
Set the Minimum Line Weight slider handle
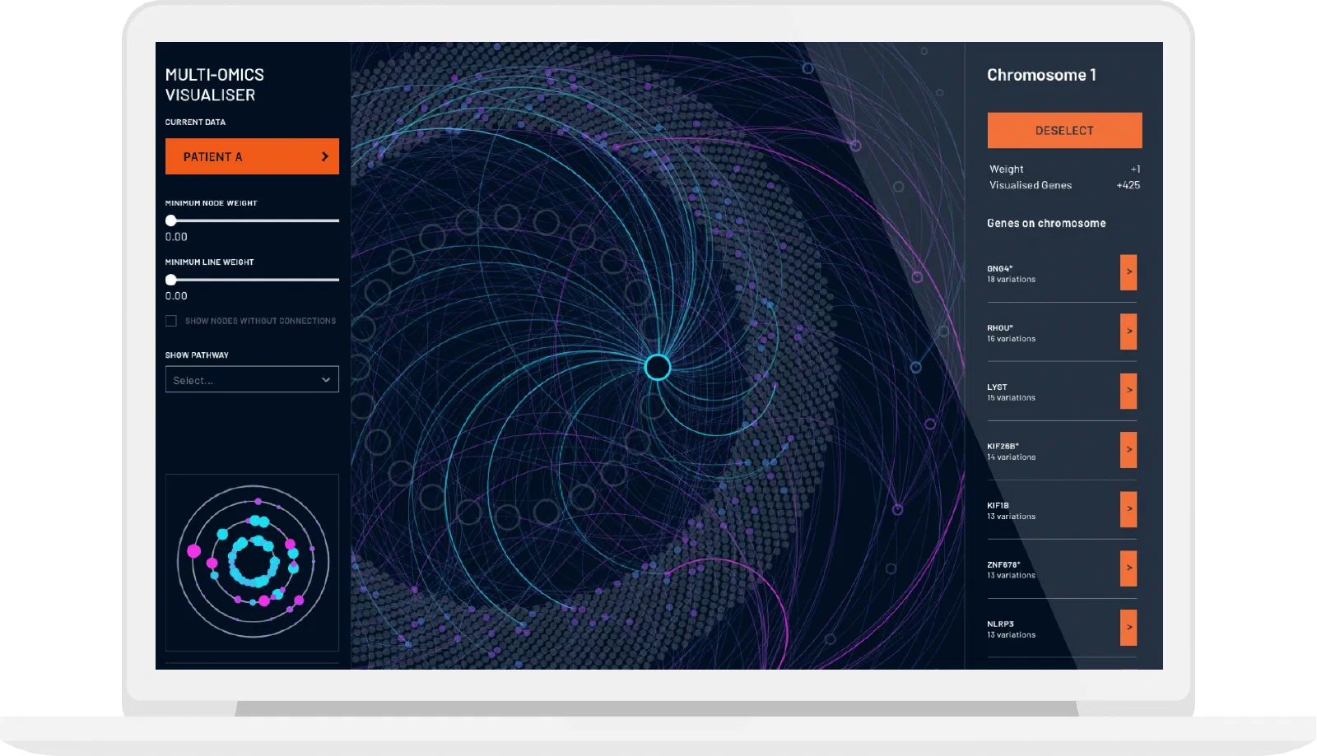(171, 280)
